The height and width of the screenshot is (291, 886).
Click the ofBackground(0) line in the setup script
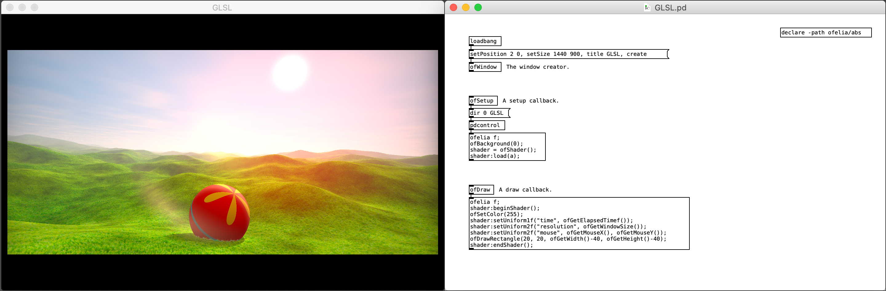[496, 144]
